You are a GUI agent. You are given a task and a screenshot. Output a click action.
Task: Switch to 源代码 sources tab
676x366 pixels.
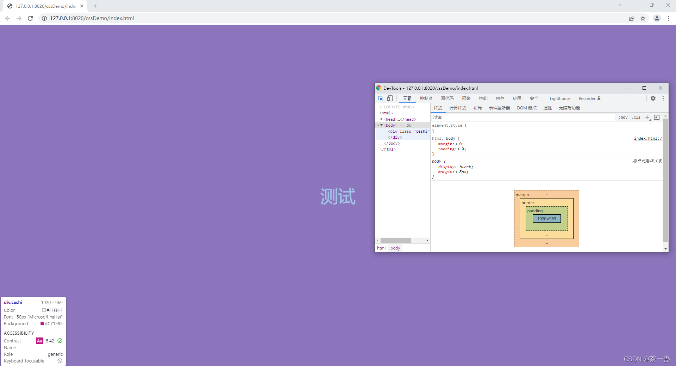point(447,99)
